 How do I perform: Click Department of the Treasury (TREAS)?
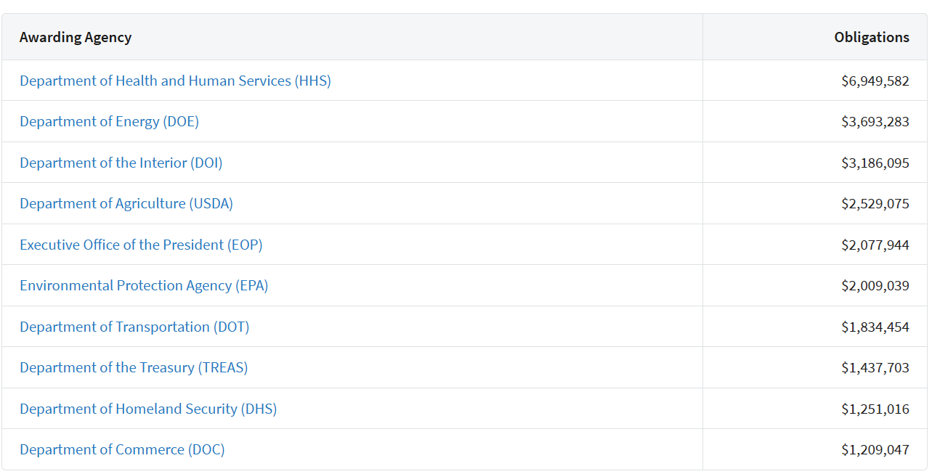[134, 367]
